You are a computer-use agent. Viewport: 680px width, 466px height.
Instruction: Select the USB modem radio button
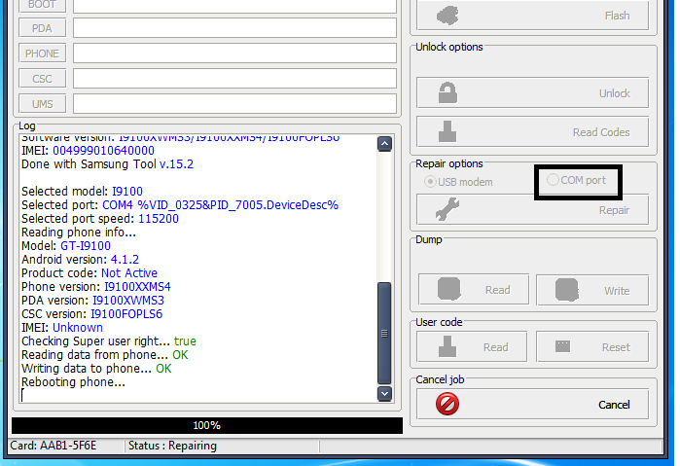click(430, 181)
